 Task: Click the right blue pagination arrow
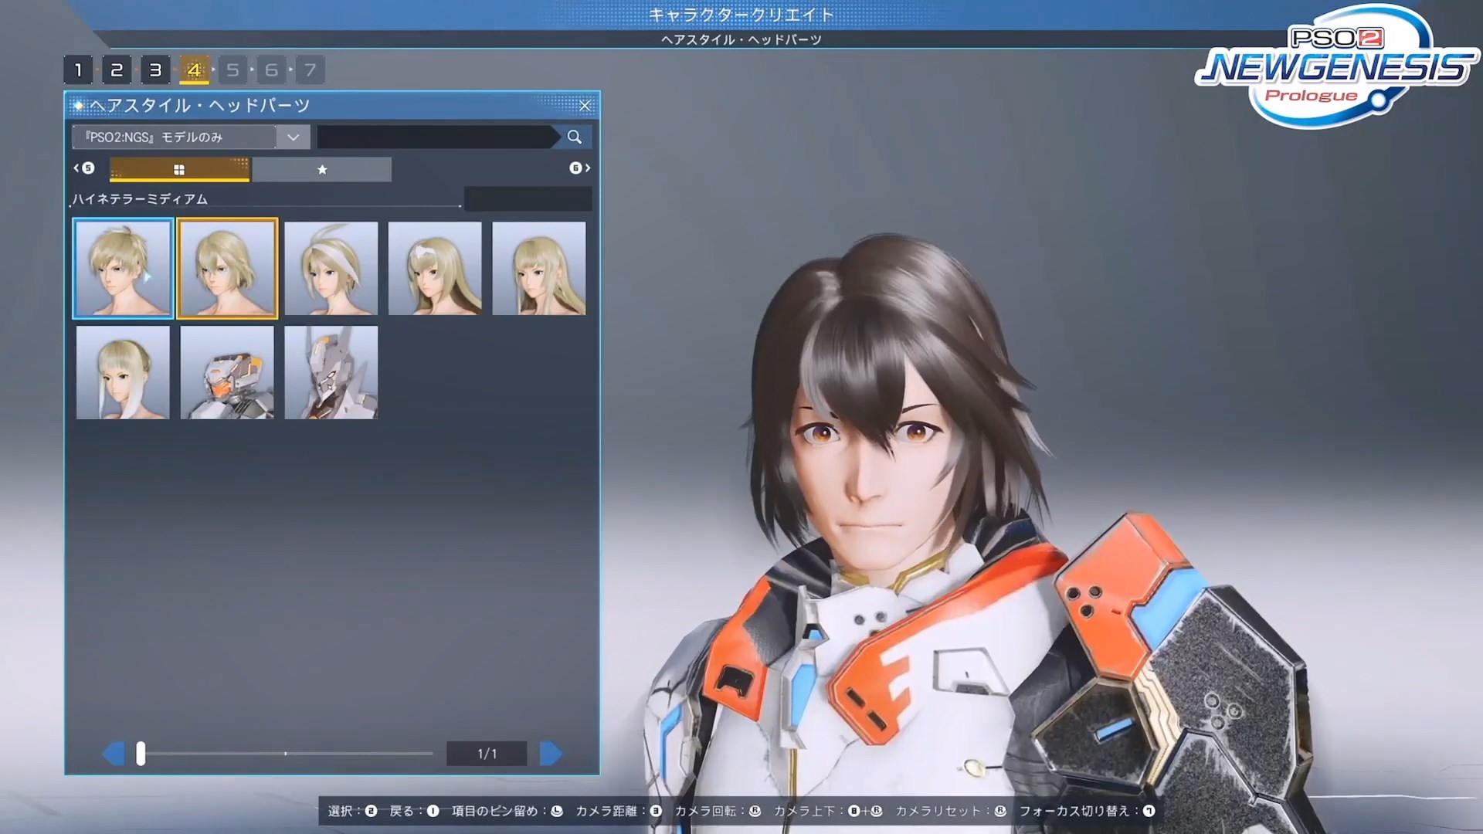(550, 753)
